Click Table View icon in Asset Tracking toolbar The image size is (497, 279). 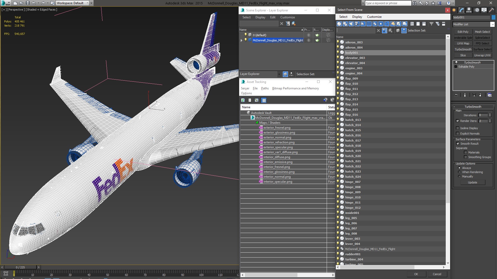264,100
